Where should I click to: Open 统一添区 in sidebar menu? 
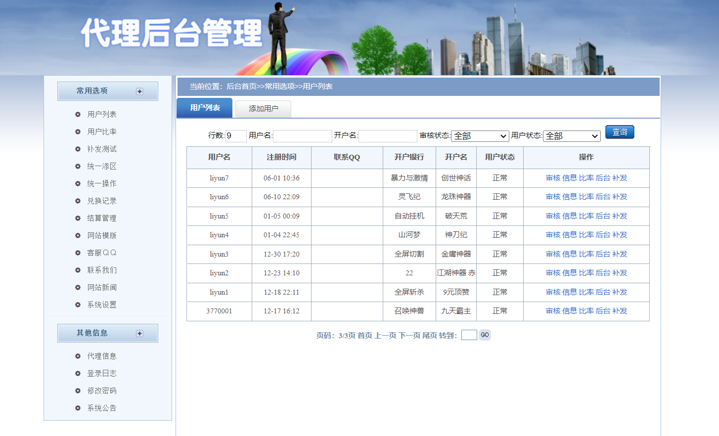point(102,166)
